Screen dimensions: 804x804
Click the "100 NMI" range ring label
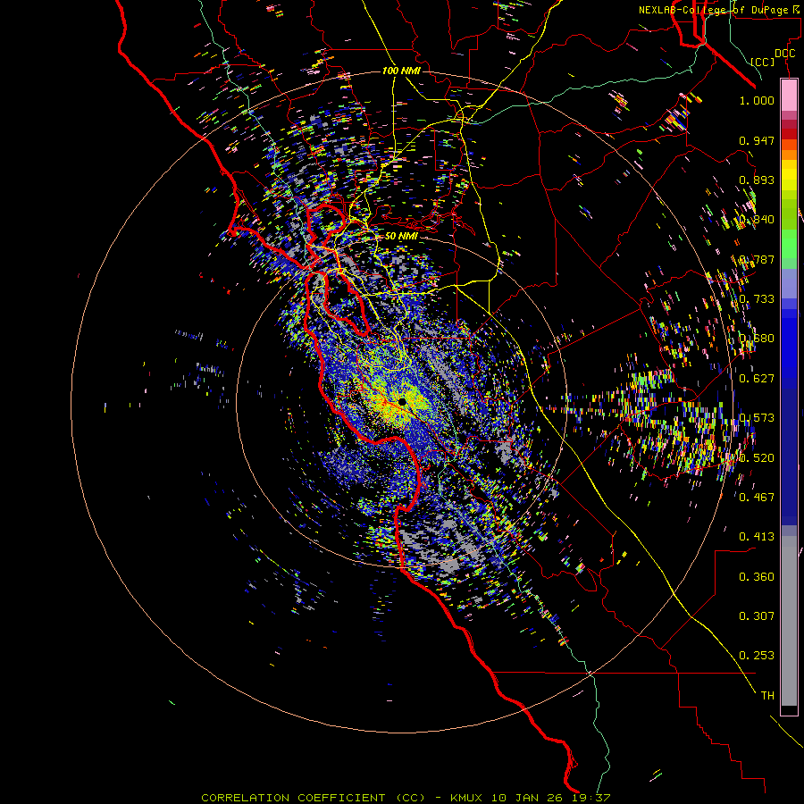[401, 71]
